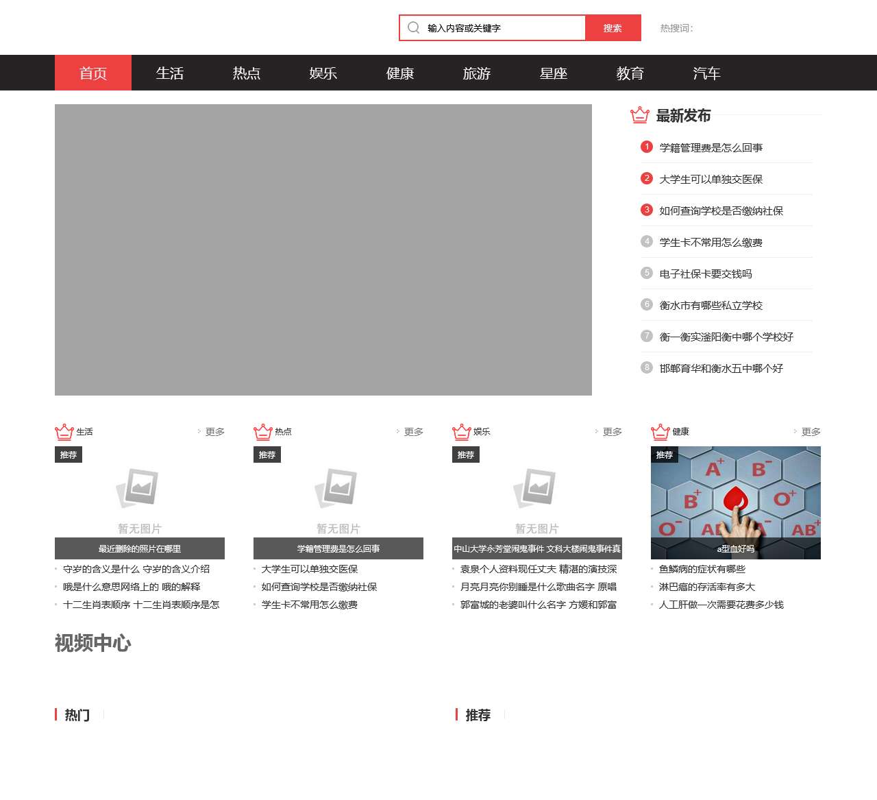
Task: Open the 旅游 navigation tab
Action: [x=477, y=73]
